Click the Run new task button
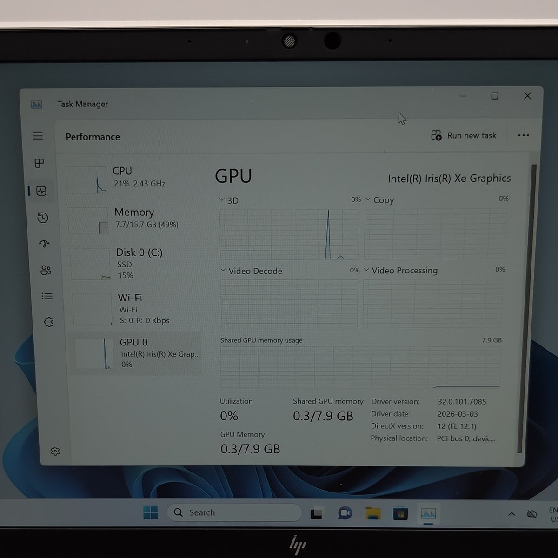558x558 pixels. [464, 135]
